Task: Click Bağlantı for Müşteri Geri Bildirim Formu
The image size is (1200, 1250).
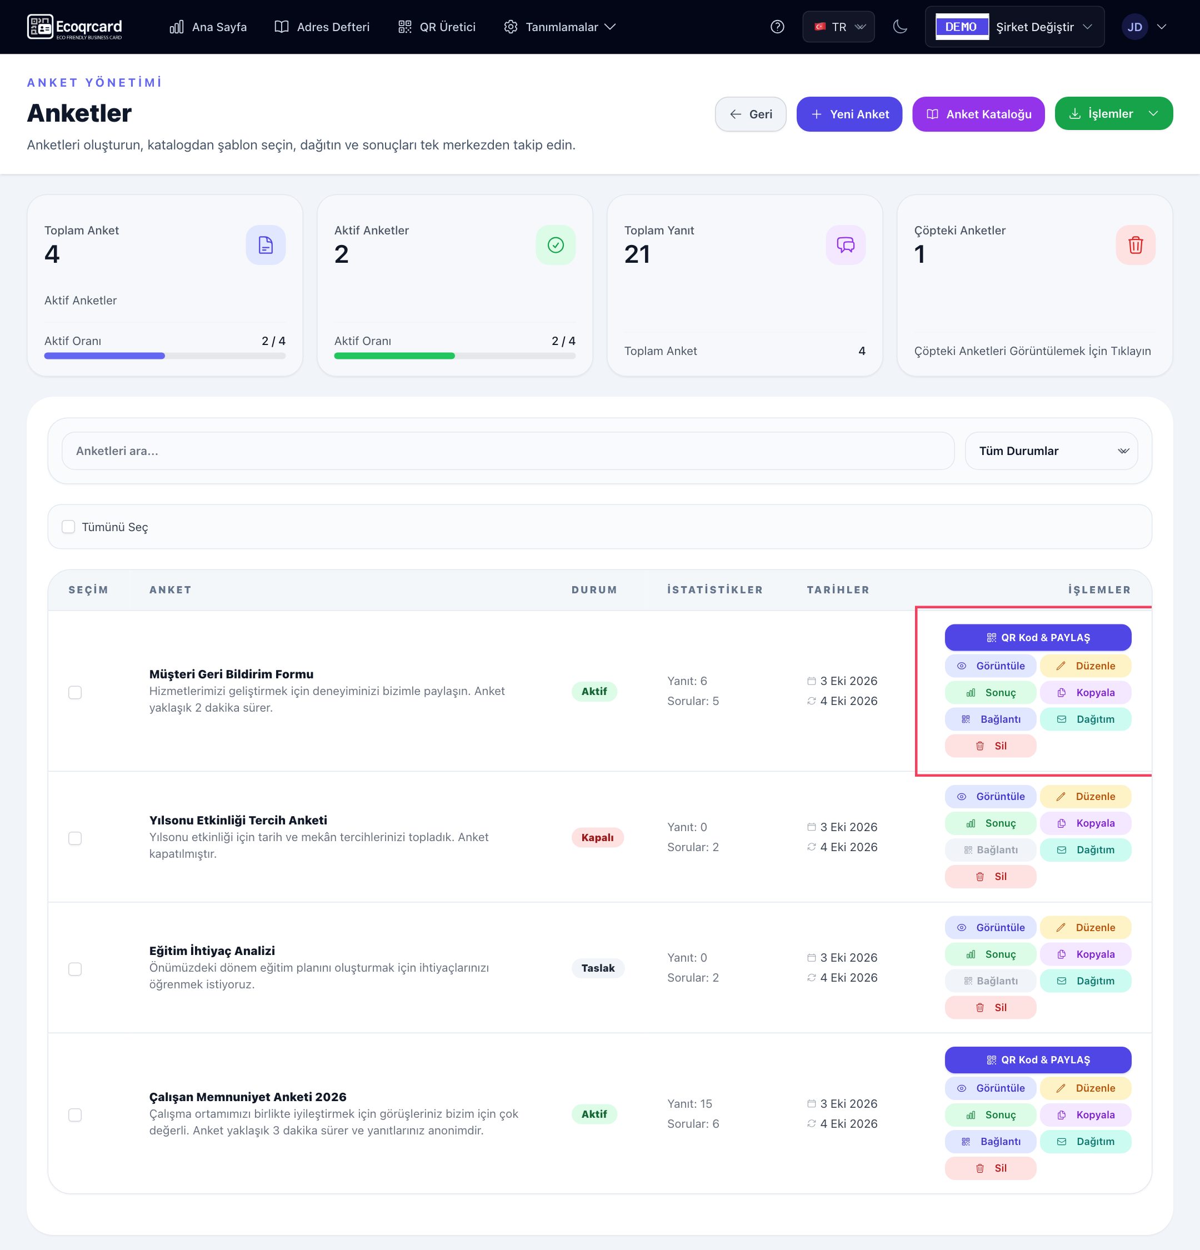Action: click(x=990, y=719)
